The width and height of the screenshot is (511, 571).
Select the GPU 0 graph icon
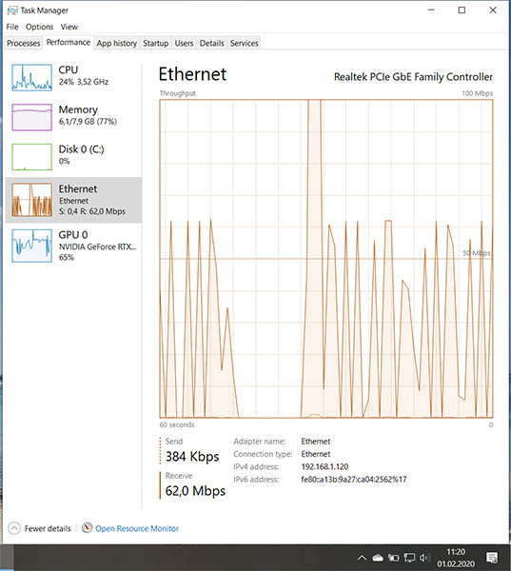pyautogui.click(x=31, y=246)
